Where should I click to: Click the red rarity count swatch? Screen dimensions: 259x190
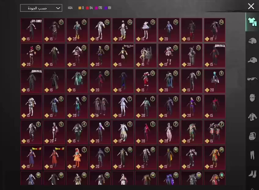[x=87, y=8]
